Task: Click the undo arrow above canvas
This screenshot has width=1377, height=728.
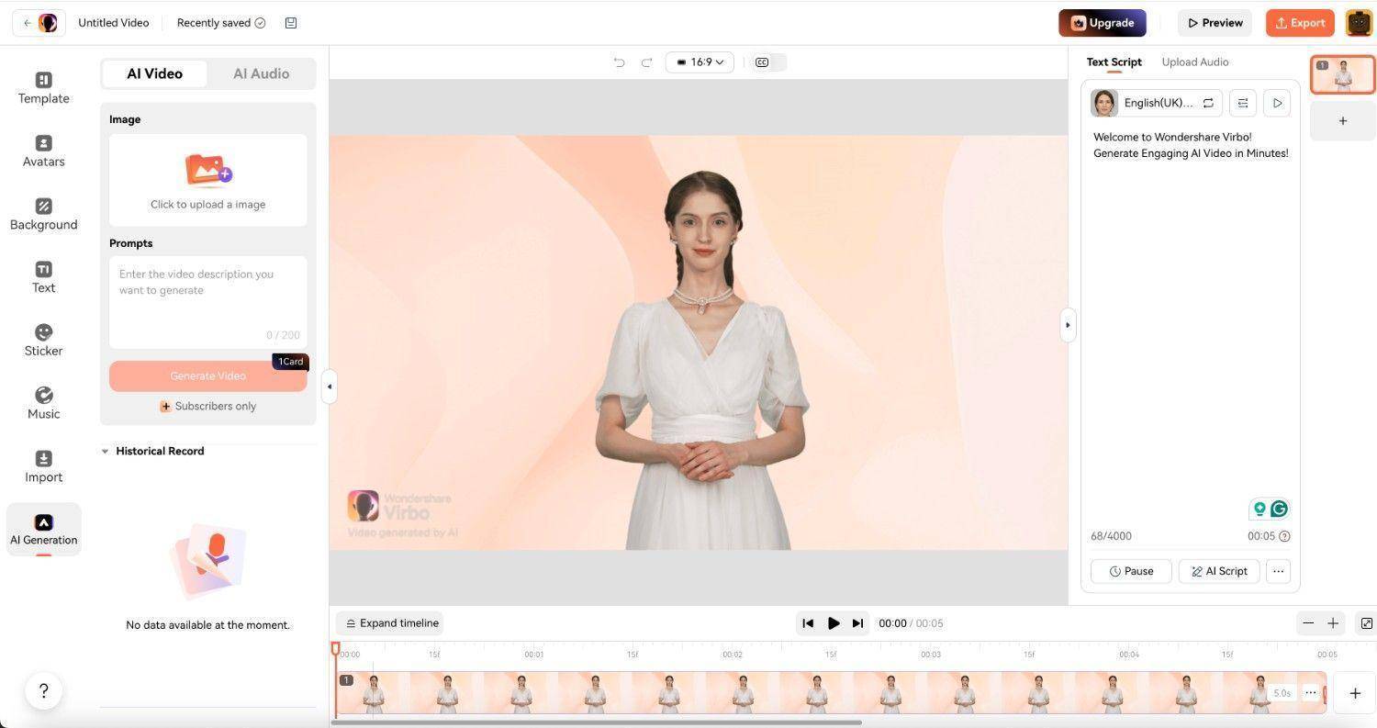Action: (x=619, y=62)
